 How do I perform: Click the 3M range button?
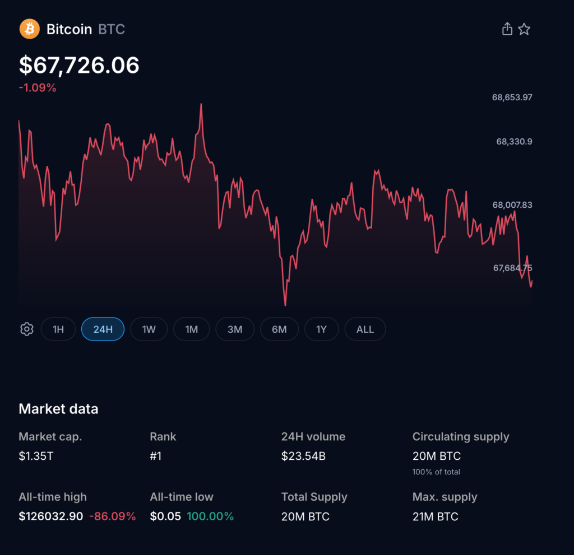point(235,329)
